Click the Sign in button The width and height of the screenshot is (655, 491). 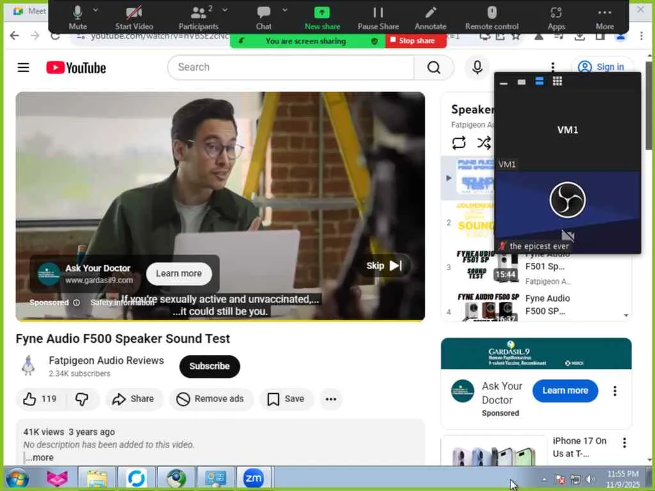pyautogui.click(x=601, y=66)
